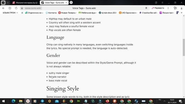Open browser hamburger menu in title bar
The height and width of the screenshot is (104, 185).
click(x=162, y=3)
